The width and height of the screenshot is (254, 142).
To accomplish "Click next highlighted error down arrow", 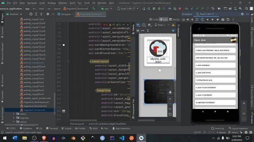I will pos(128,24).
